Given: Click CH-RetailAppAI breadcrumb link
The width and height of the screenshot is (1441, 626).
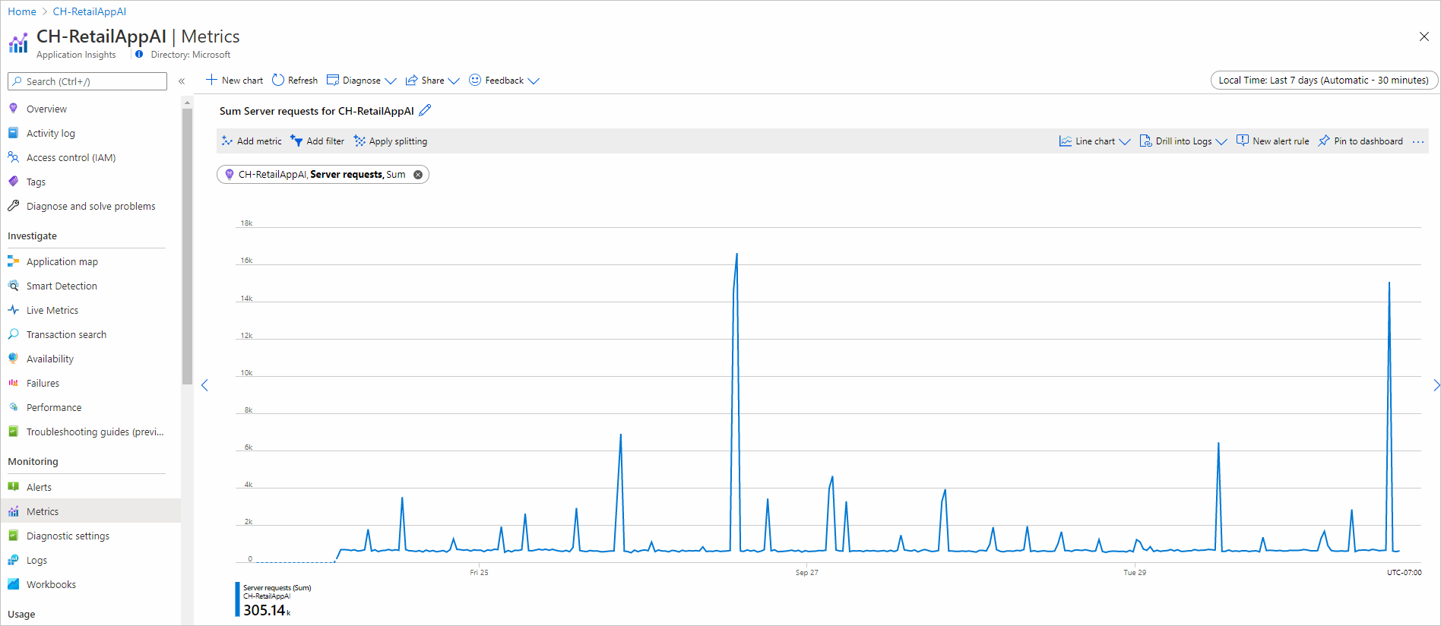Looking at the screenshot, I should pos(90,11).
